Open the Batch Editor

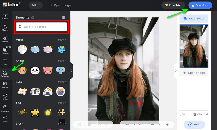point(194,18)
